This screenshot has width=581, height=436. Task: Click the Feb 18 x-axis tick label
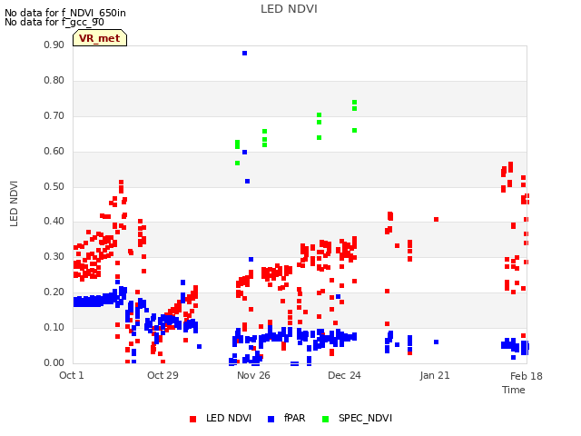pyautogui.click(x=527, y=376)
